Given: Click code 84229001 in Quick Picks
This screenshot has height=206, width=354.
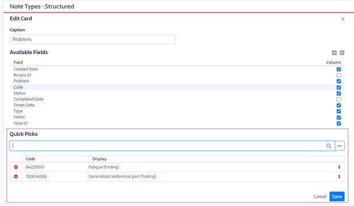Looking at the screenshot, I should tap(35, 167).
